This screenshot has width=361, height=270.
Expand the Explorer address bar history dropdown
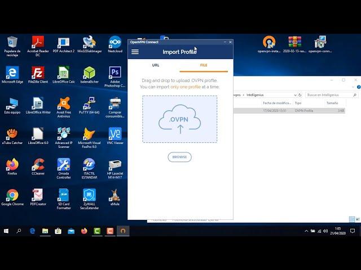point(295,95)
